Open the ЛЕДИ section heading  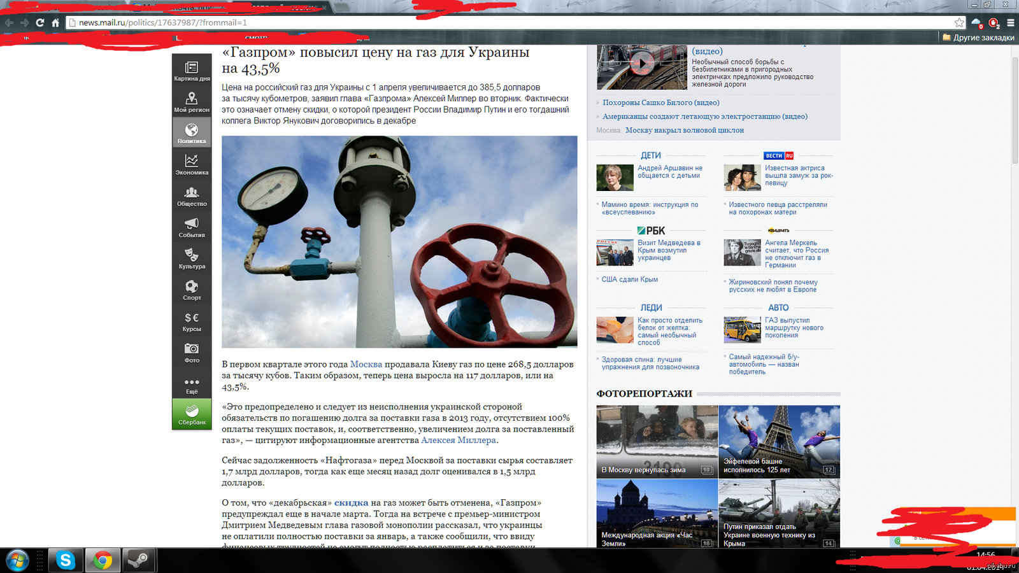pos(651,308)
